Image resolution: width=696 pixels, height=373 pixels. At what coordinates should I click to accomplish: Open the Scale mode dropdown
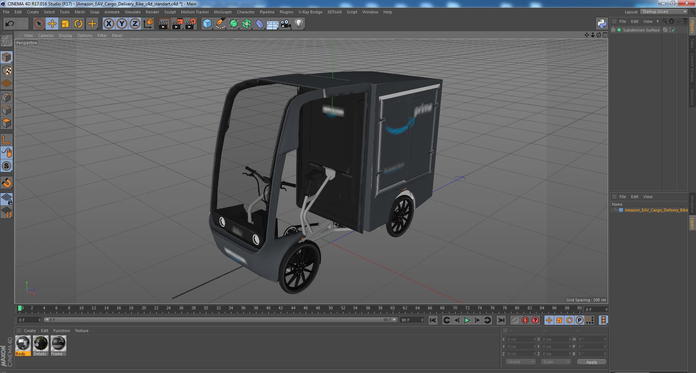[x=556, y=362]
